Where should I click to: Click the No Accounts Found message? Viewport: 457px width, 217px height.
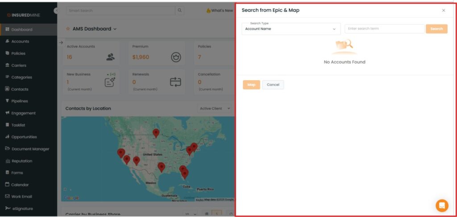coord(345,62)
